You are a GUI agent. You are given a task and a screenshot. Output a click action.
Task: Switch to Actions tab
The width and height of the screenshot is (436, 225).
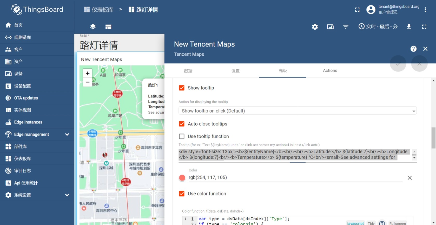click(x=330, y=71)
